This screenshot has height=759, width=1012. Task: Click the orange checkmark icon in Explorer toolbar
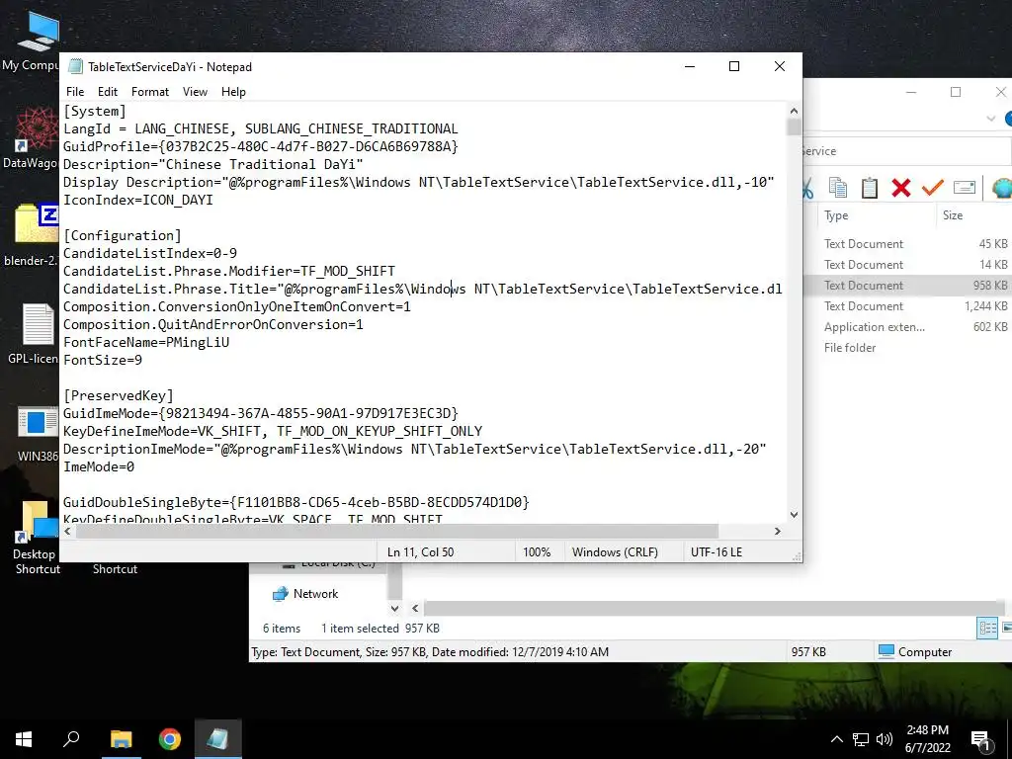point(933,188)
